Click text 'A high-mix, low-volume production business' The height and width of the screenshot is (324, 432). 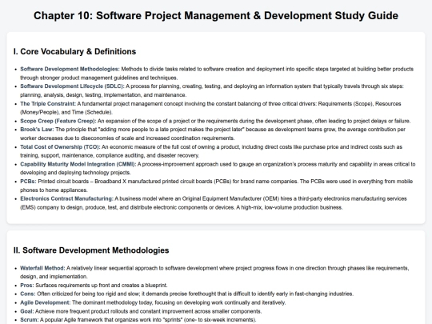(289, 207)
